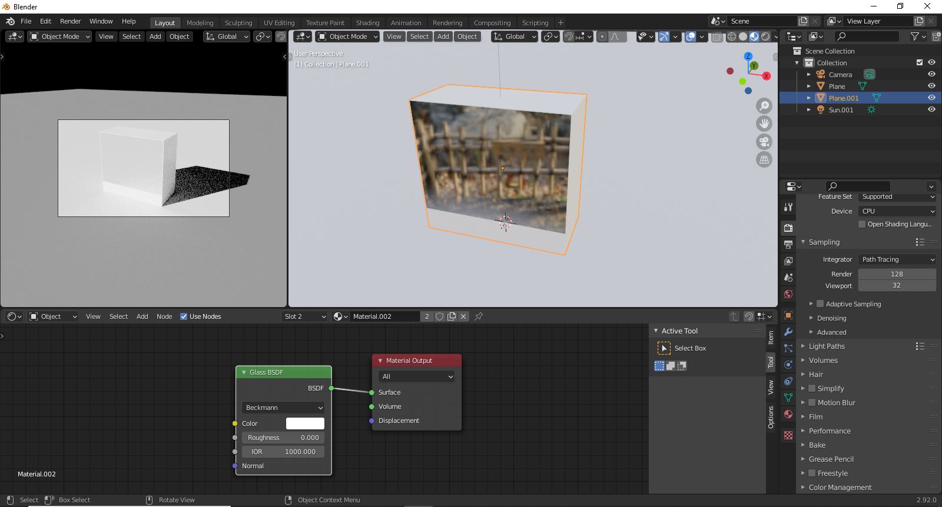
Task: Click the outliner search field
Action: pos(867,36)
